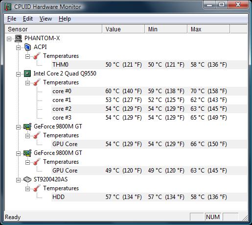Click the Intel Core 2 Quad chip icon
Viewport: 252px width, 225px height.
click(27, 74)
